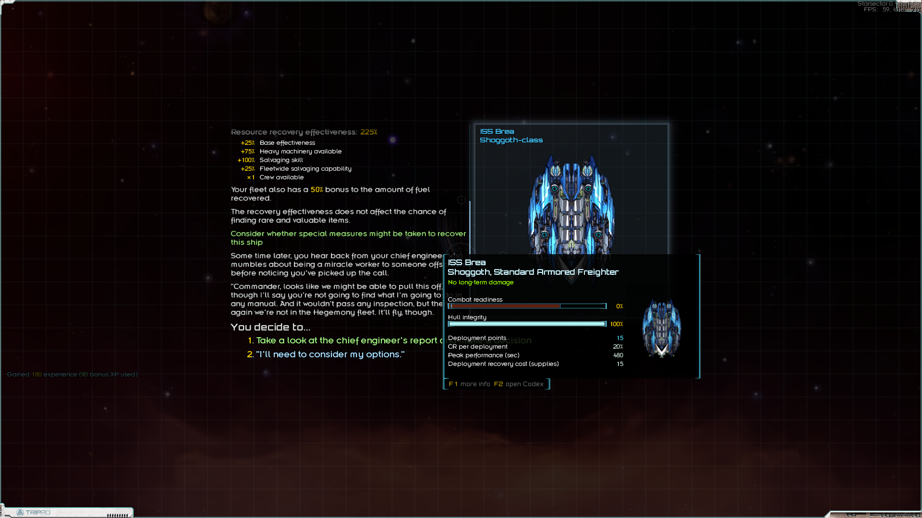922x518 pixels.
Task: Click the Deployment points row
Action: (x=535, y=338)
